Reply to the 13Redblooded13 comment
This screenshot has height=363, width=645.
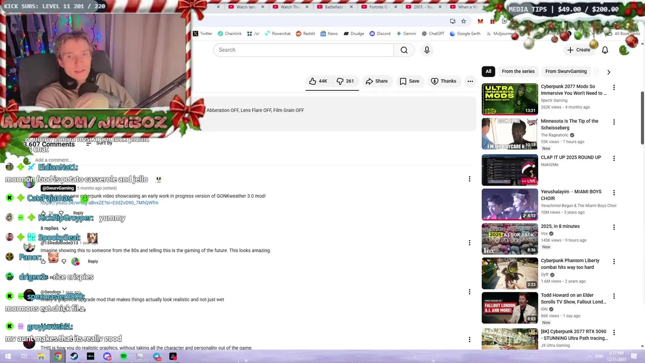coord(93,261)
